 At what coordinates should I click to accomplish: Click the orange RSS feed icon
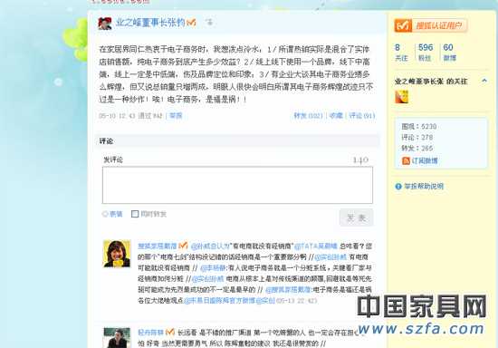click(406, 160)
